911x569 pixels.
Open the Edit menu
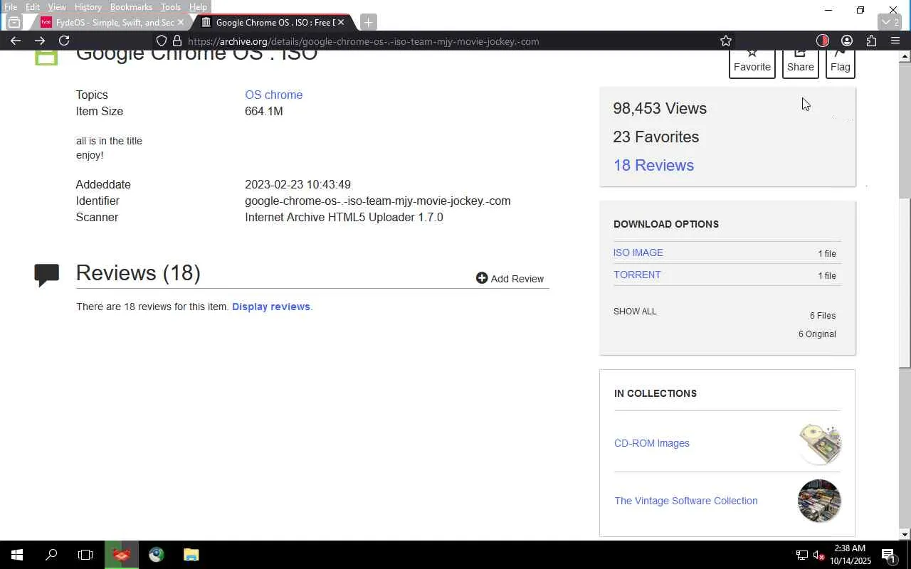tap(33, 7)
